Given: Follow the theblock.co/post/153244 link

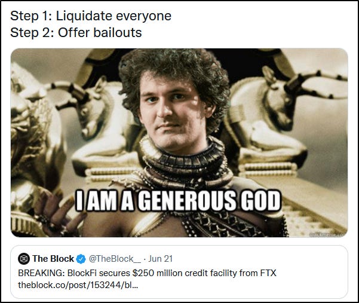Looking at the screenshot, I should 78,285.
